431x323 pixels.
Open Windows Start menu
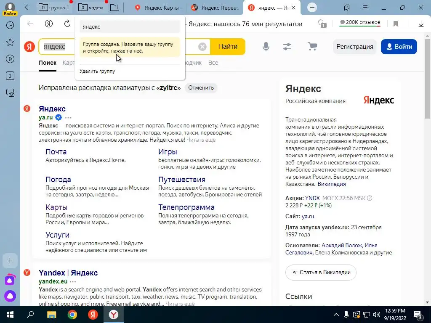[x=10, y=315]
